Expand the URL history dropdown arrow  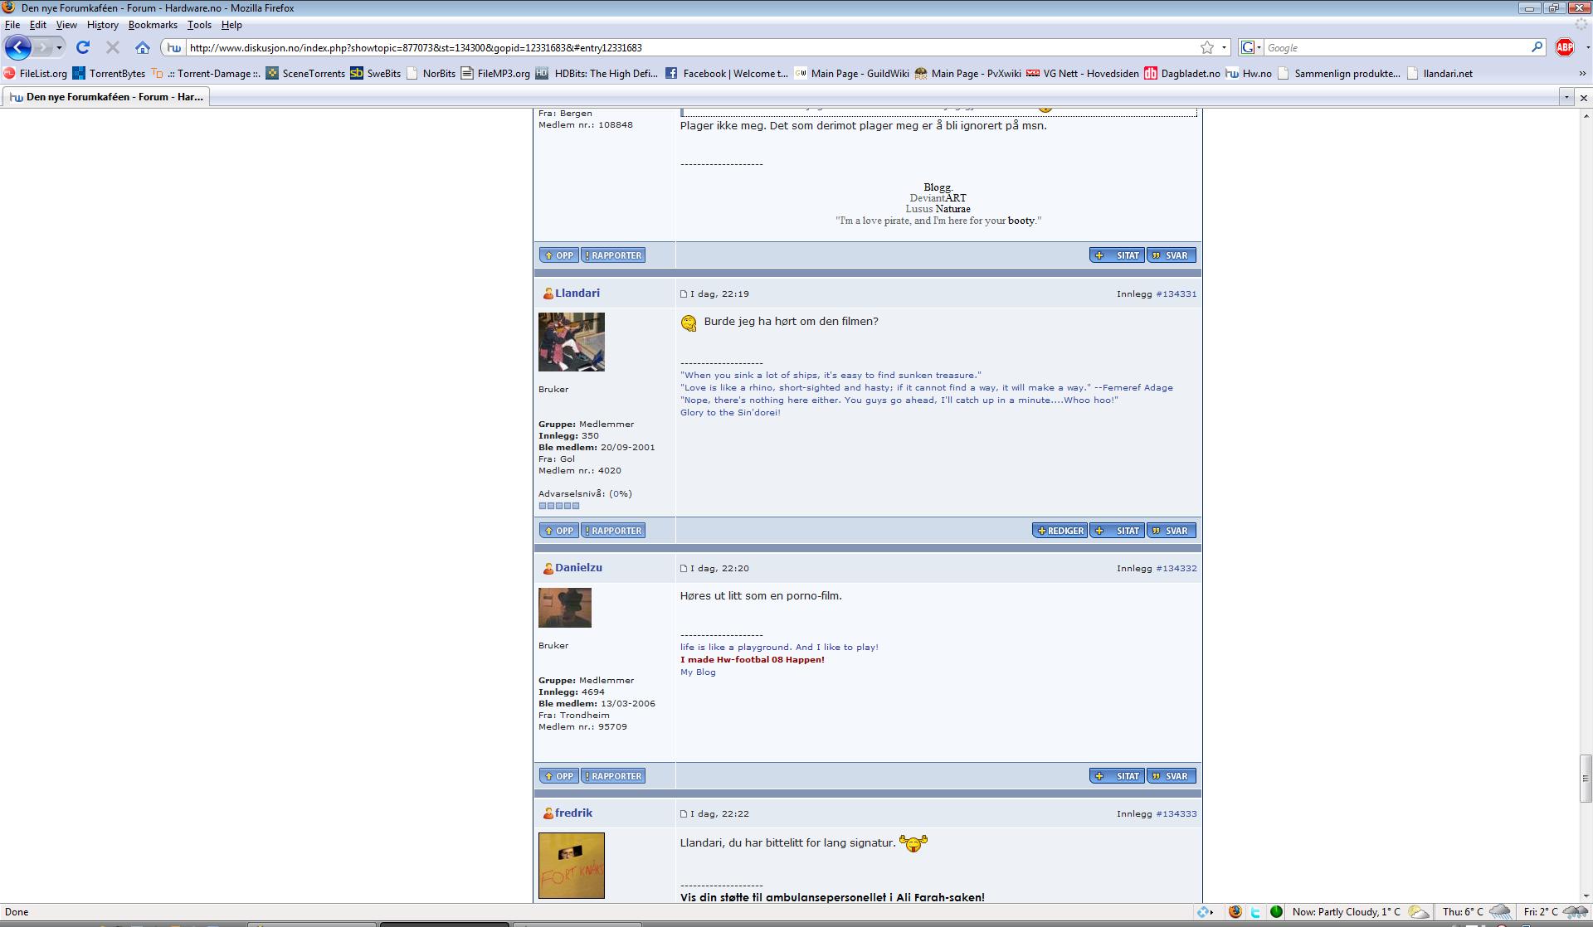pos(1224,47)
